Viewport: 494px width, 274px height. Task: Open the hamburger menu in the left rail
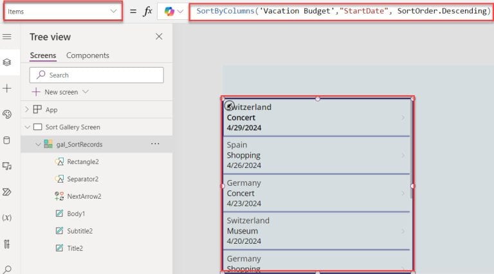(x=7, y=37)
